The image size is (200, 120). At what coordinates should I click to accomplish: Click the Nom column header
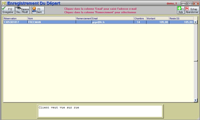52,18
